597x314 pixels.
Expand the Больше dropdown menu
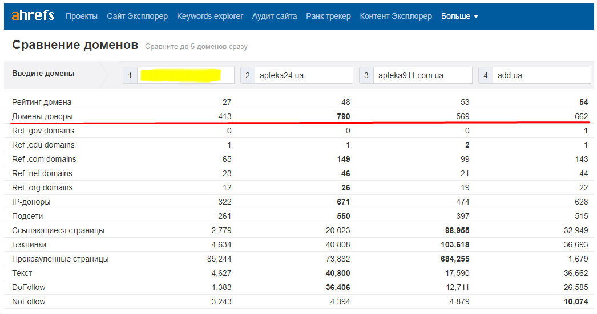click(459, 16)
